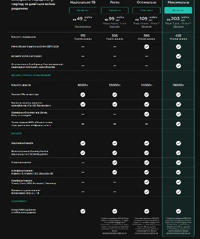Click Легка checkmark in the audiobooks row
The image size is (200, 239).
click(114, 211)
